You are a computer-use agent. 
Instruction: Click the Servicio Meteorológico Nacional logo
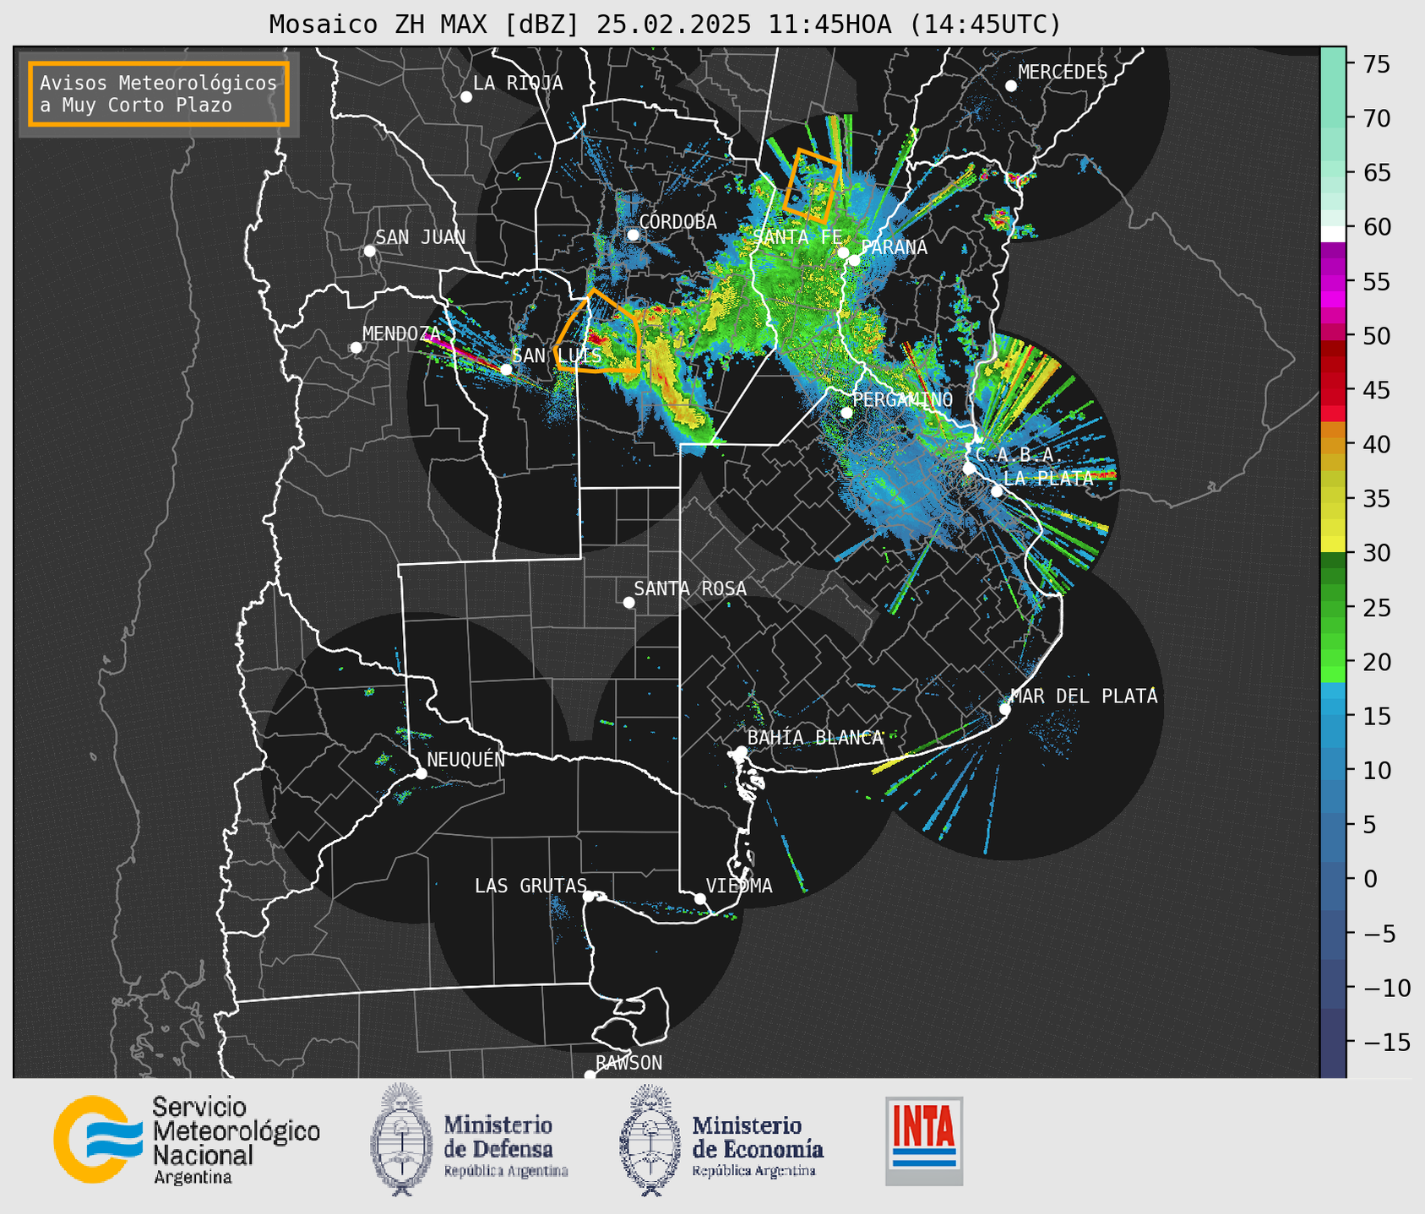coord(98,1139)
